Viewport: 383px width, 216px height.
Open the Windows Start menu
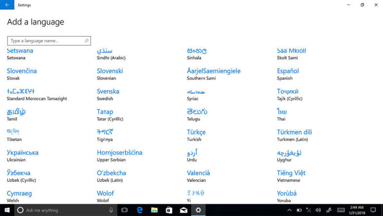[x=7, y=210]
